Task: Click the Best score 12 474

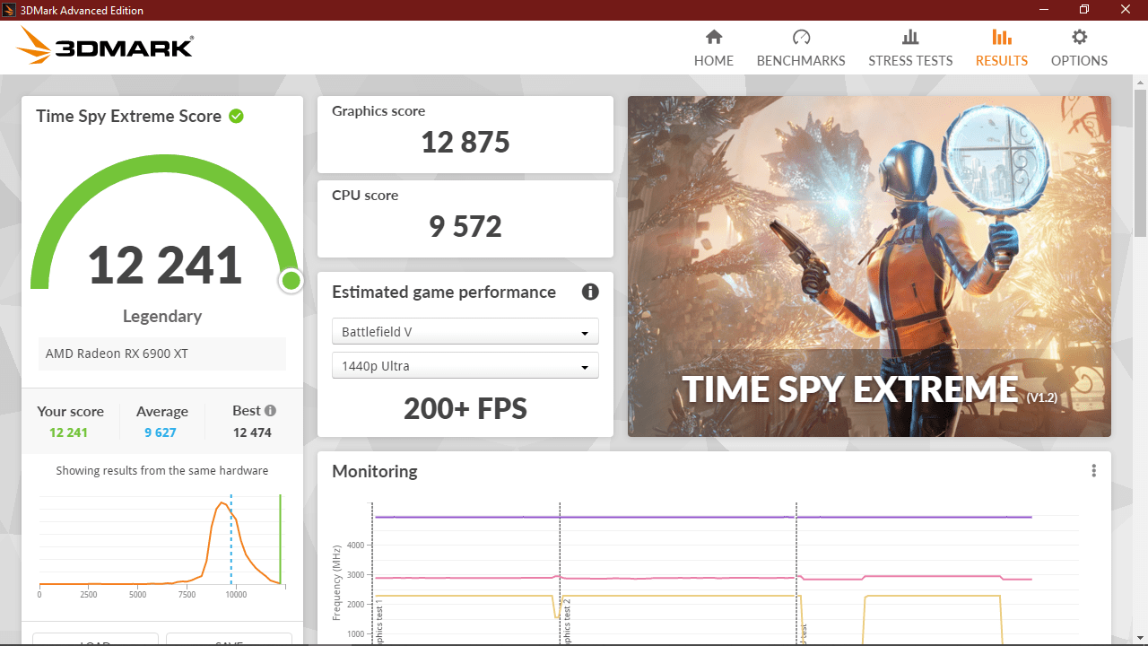Action: (x=252, y=432)
